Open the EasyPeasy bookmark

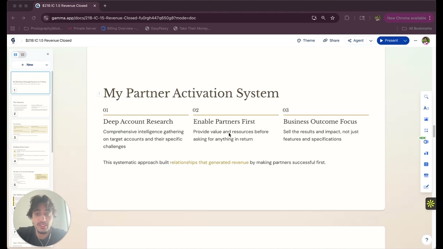click(x=157, y=28)
